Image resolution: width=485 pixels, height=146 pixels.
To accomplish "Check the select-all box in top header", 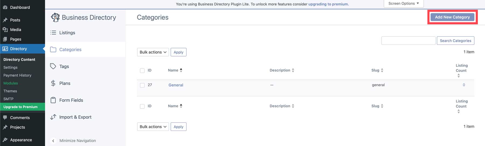I will [142, 71].
